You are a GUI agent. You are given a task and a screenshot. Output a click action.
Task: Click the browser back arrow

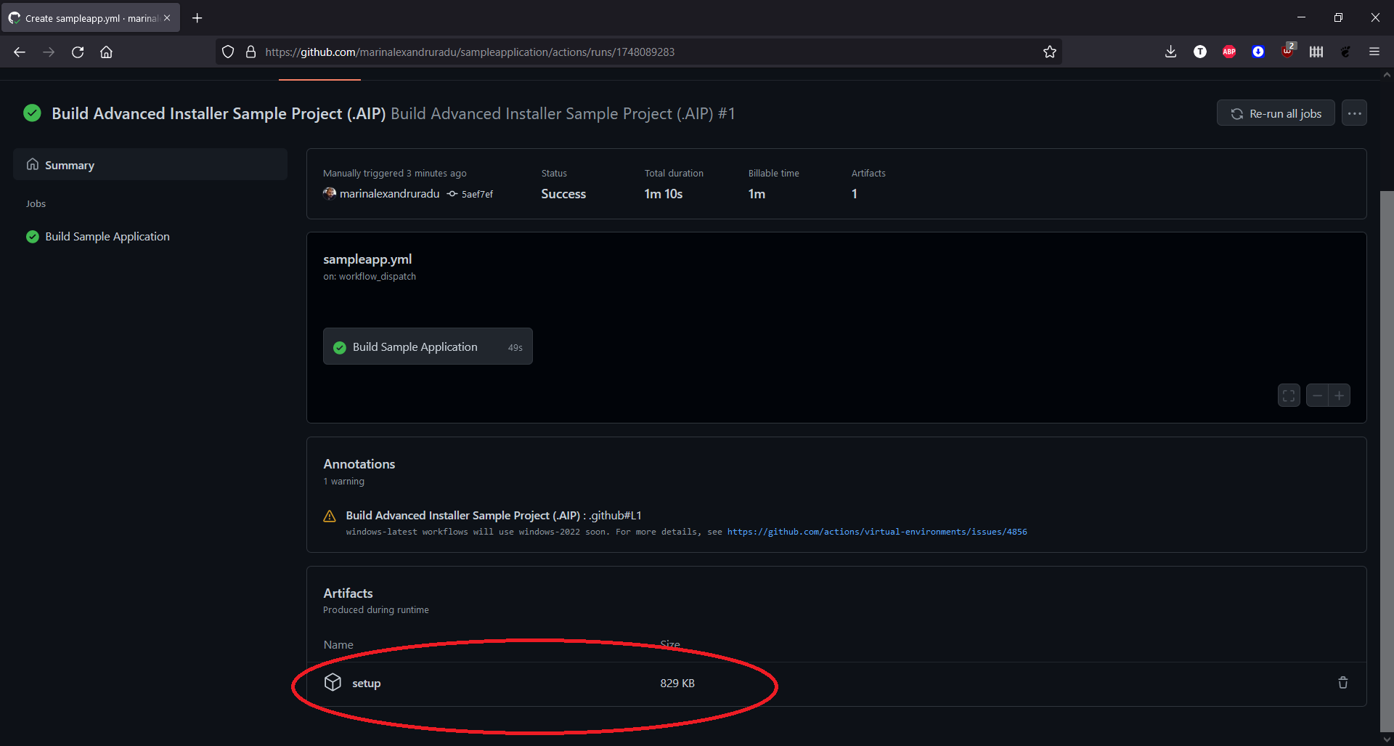20,52
